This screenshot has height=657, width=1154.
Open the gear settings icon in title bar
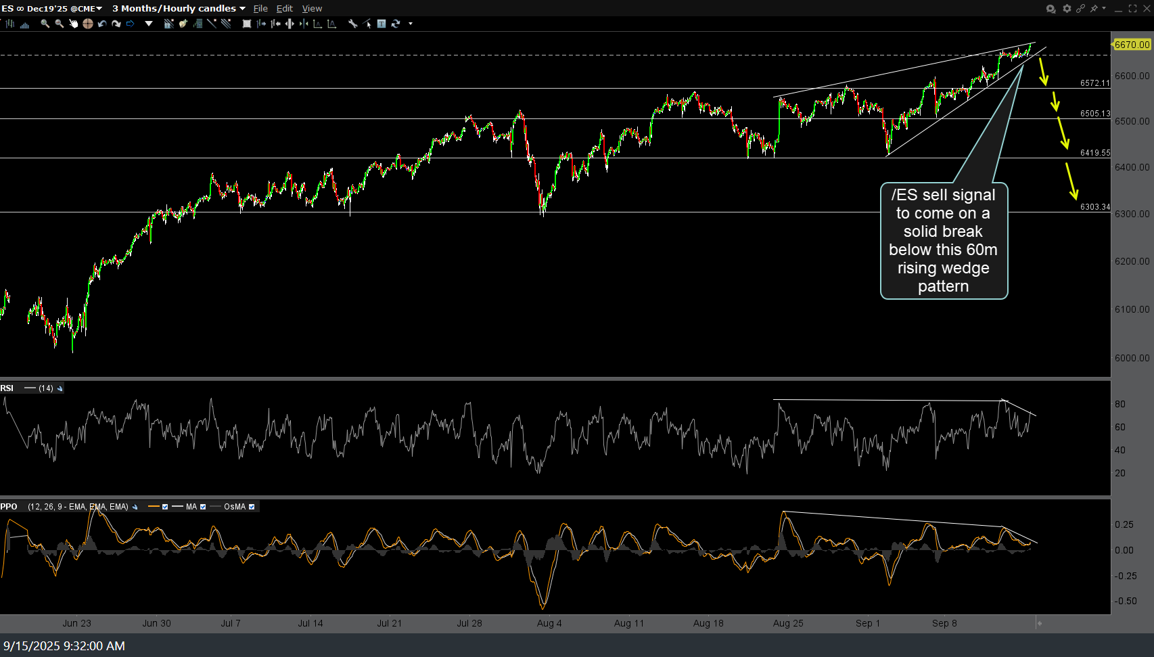tap(1067, 8)
